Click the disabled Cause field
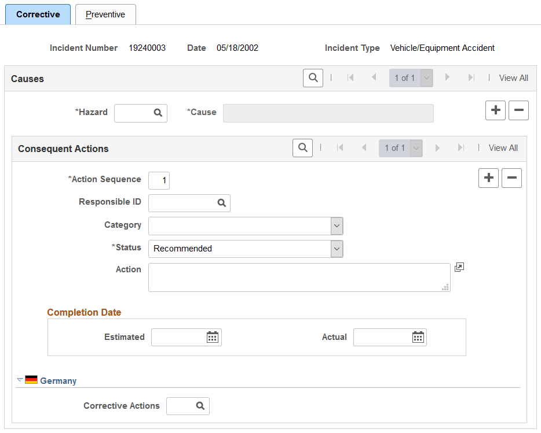This screenshot has height=433, width=541. [328, 113]
